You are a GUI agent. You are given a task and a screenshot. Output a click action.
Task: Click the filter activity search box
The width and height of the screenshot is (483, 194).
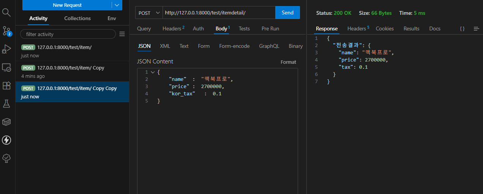click(x=68, y=34)
